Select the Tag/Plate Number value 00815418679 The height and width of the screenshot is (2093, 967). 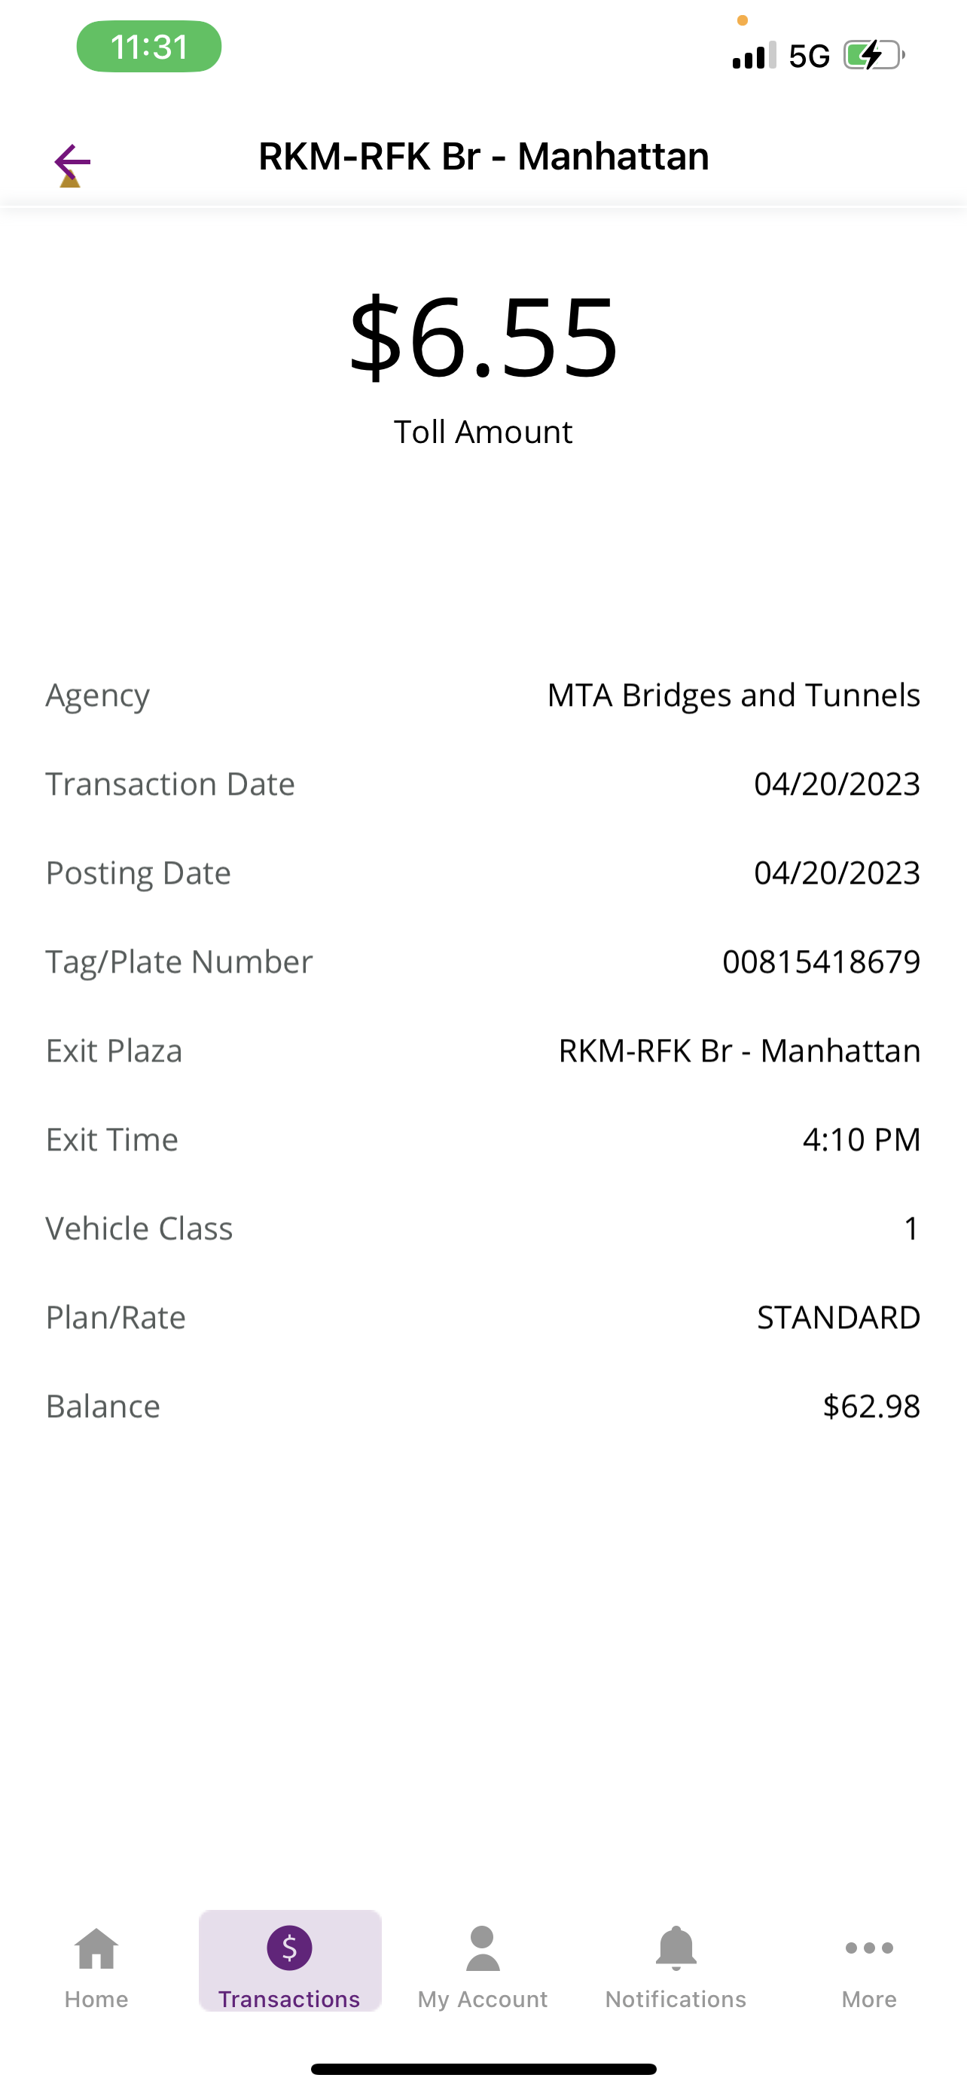(821, 962)
